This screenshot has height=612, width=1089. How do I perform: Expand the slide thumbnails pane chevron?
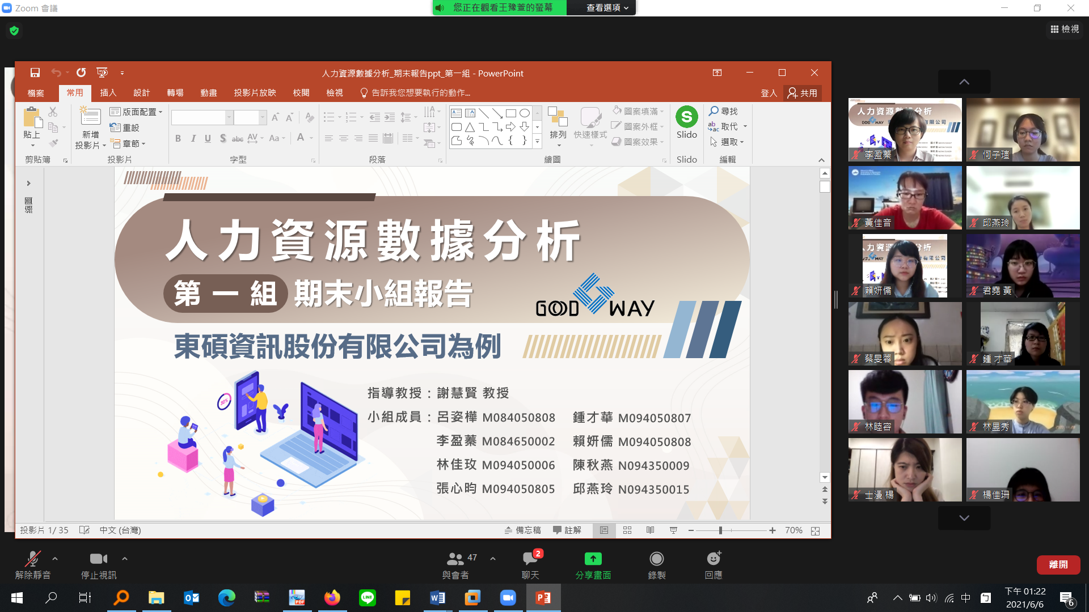(x=28, y=183)
